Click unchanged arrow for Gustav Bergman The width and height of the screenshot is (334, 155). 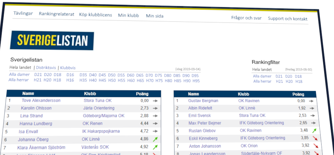tap(311, 101)
